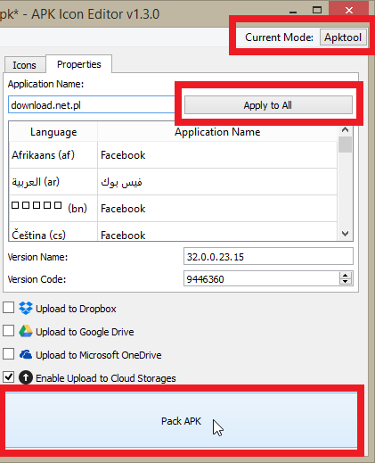Click the Version Name input field
Viewport: 375px width, 463px height.
[268, 256]
